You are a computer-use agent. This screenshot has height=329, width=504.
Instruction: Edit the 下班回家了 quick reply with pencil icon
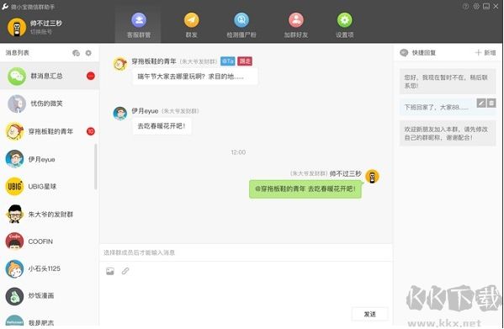[480, 103]
